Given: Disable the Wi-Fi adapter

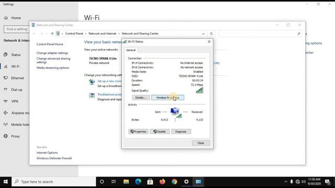Looking at the screenshot, I should [x=160, y=132].
